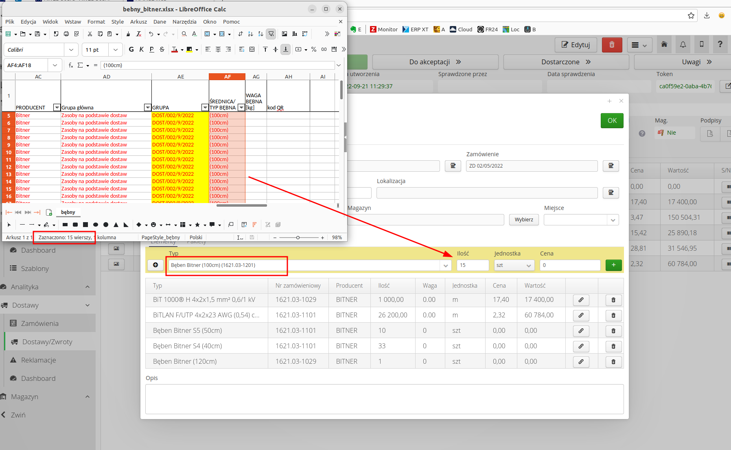Insert a Text Box from the drawing bar
This screenshot has height=450, width=731.
point(244,225)
